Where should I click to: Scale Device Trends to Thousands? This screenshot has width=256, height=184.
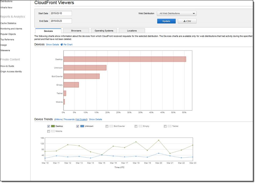tap(69, 119)
